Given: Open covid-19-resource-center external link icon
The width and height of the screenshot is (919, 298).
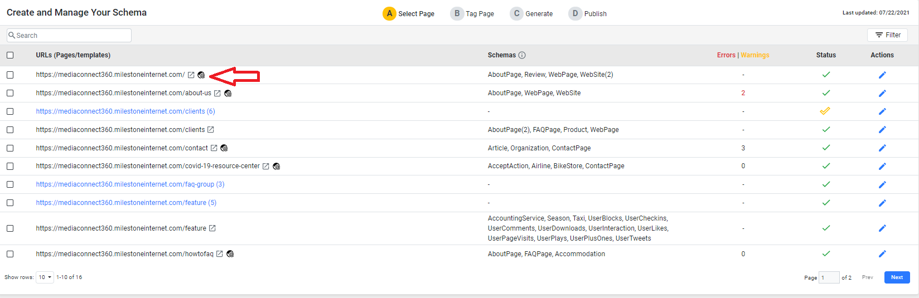Looking at the screenshot, I should click(x=266, y=166).
